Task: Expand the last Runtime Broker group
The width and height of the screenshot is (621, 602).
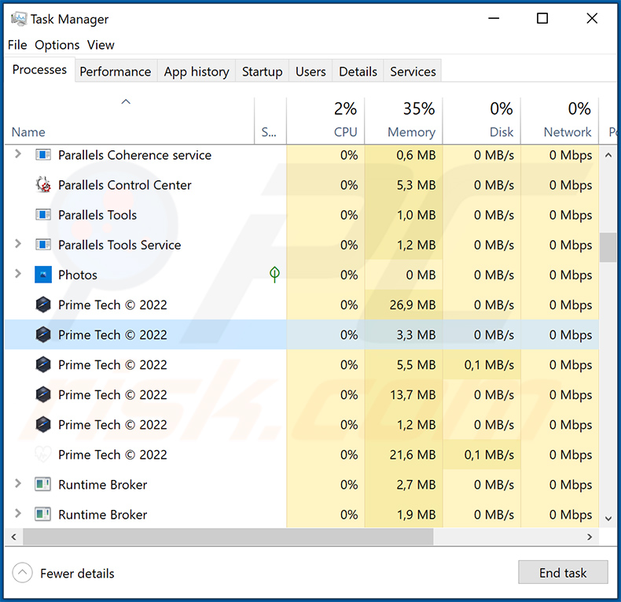Action: coord(18,515)
